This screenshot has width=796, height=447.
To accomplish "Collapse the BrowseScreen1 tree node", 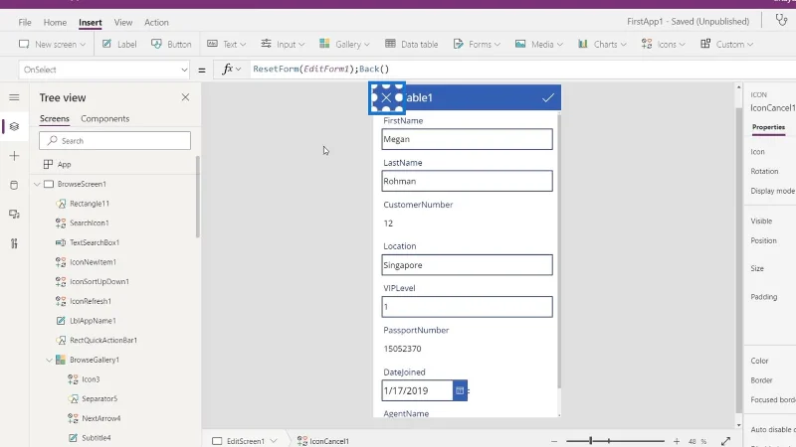I will pyautogui.click(x=37, y=184).
